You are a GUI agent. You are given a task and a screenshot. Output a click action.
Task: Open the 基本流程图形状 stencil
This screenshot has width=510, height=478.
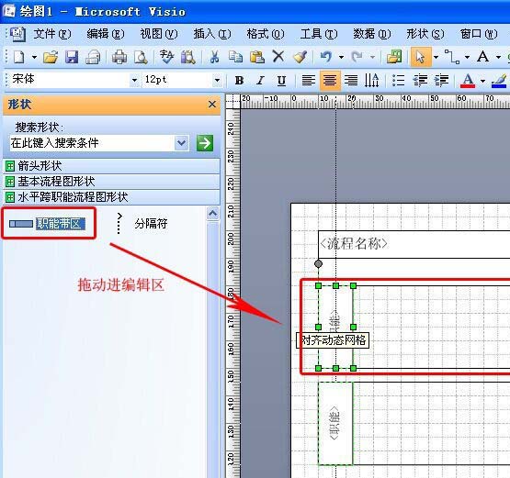[x=111, y=181]
